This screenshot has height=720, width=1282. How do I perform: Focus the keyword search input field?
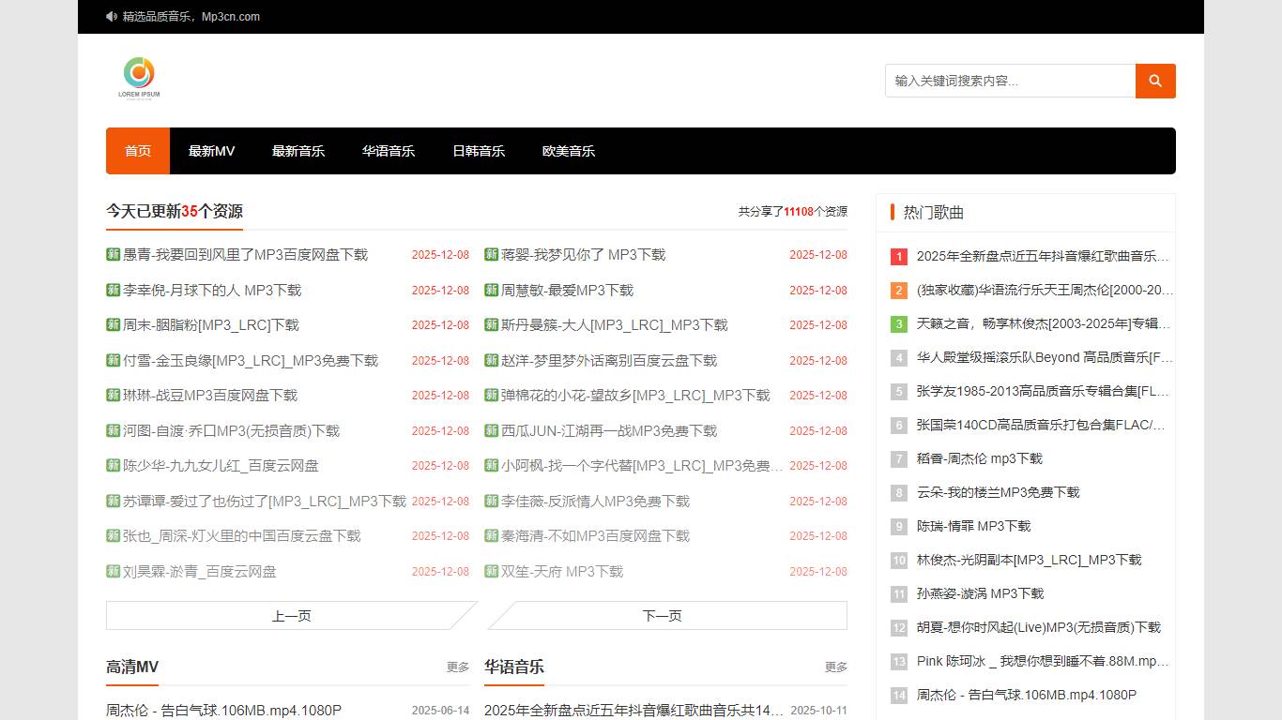1010,81
